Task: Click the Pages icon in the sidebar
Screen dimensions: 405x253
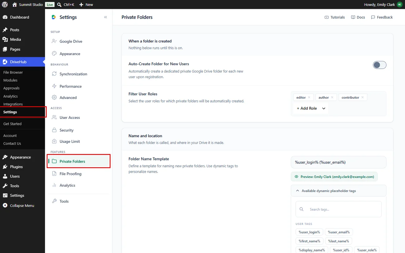Action: [x=5, y=49]
